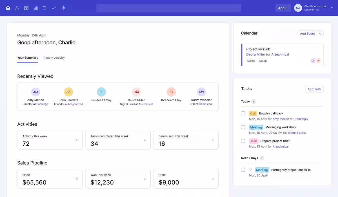Open the calendar tasks icon in navbar
Viewport: 338px width, 197px height.
tap(26, 8)
